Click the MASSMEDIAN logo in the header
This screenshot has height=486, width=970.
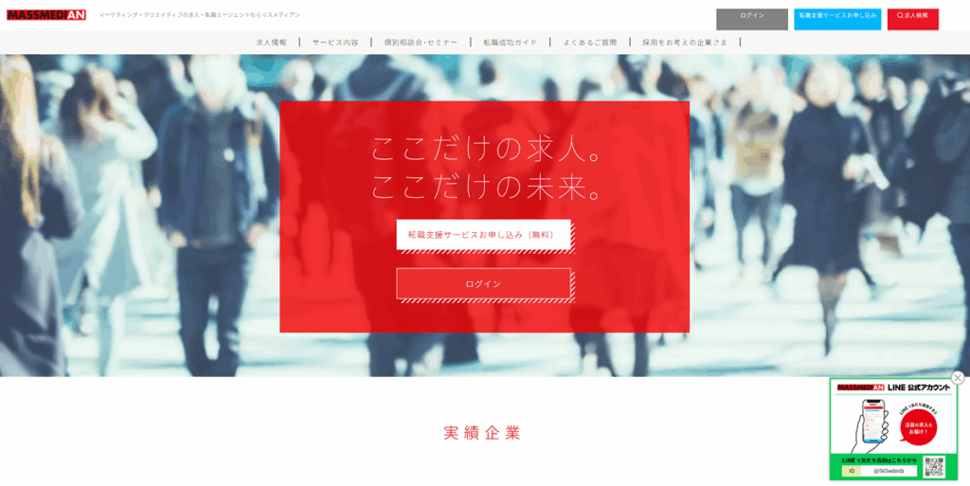pos(46,15)
